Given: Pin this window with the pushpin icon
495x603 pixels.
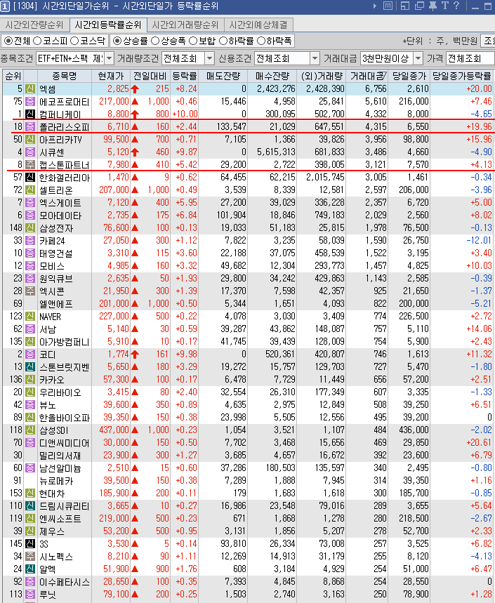Looking at the screenshot, I should pyautogui.click(x=433, y=6).
